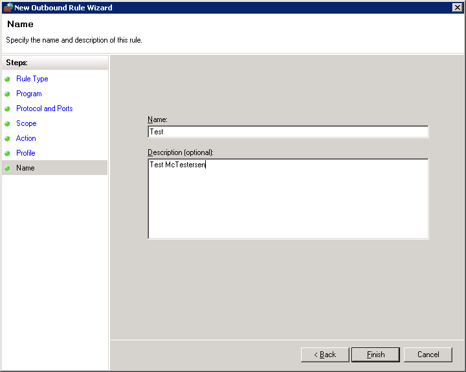Click the Back button
This screenshot has width=466, height=372.
pyautogui.click(x=325, y=355)
